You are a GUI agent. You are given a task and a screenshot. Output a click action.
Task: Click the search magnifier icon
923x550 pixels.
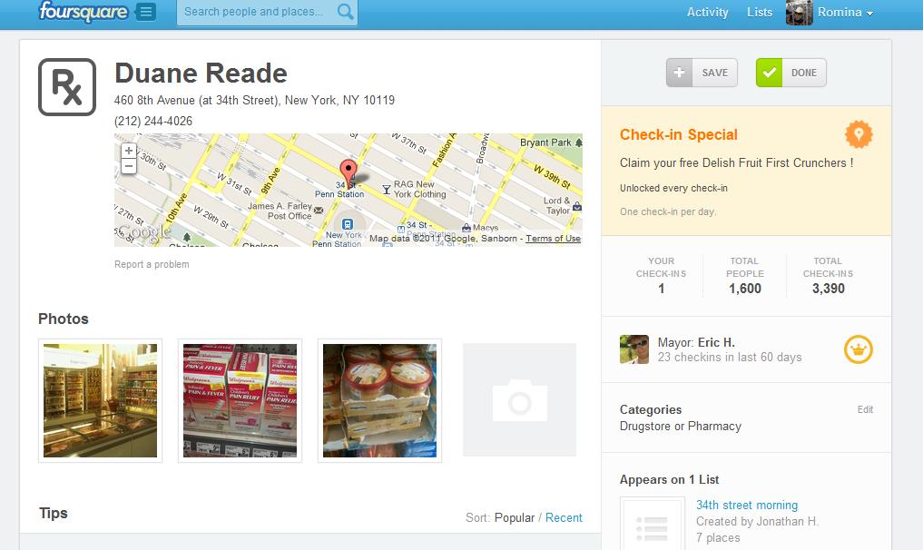click(x=346, y=11)
